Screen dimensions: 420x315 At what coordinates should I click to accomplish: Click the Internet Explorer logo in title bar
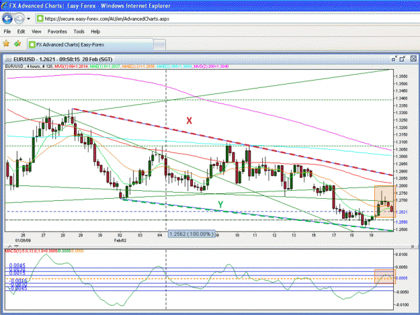4,5
